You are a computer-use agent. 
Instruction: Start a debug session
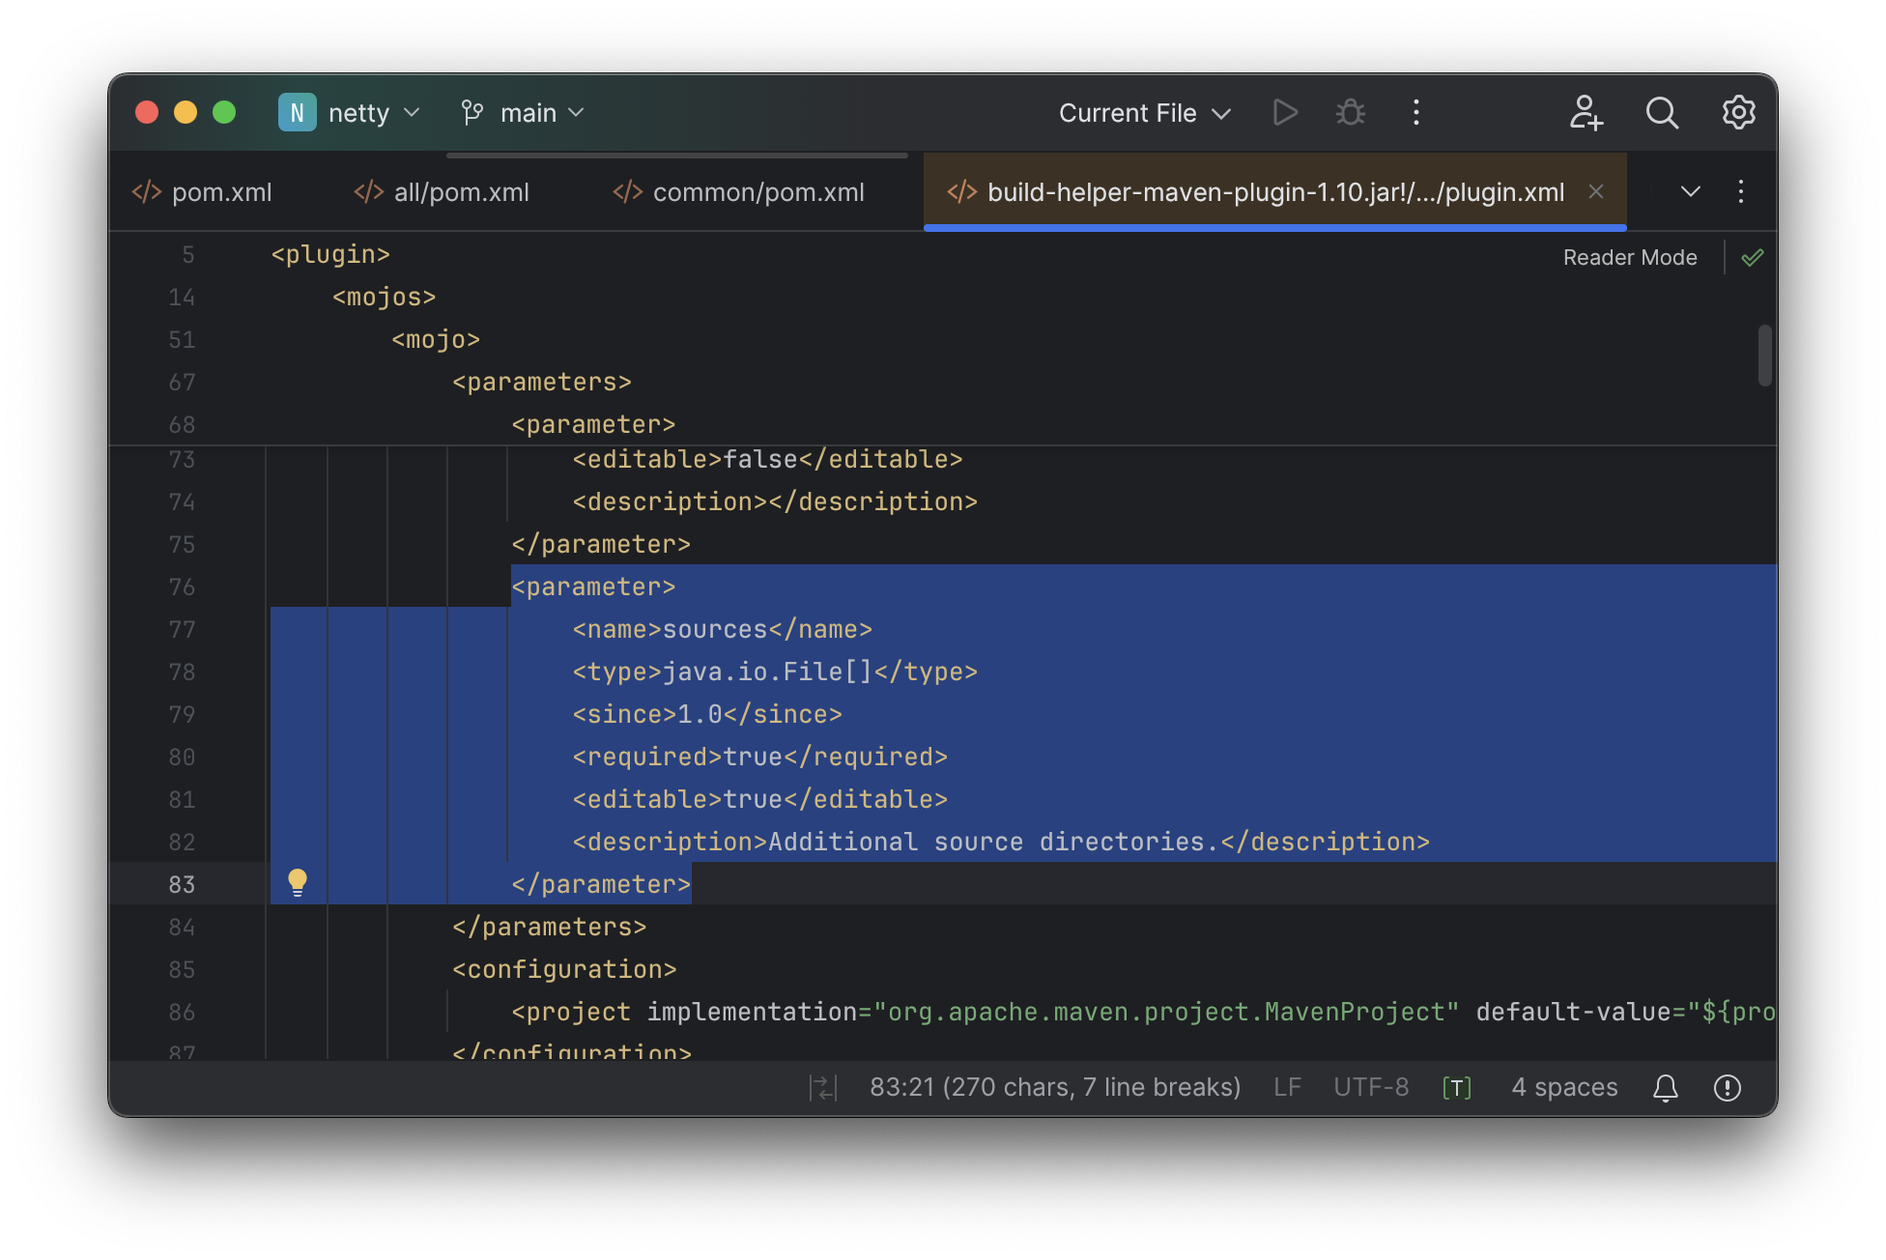[1349, 112]
